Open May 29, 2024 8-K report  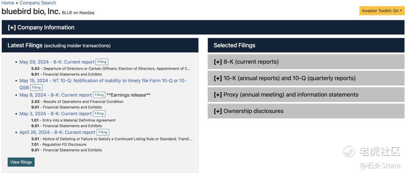point(57,62)
